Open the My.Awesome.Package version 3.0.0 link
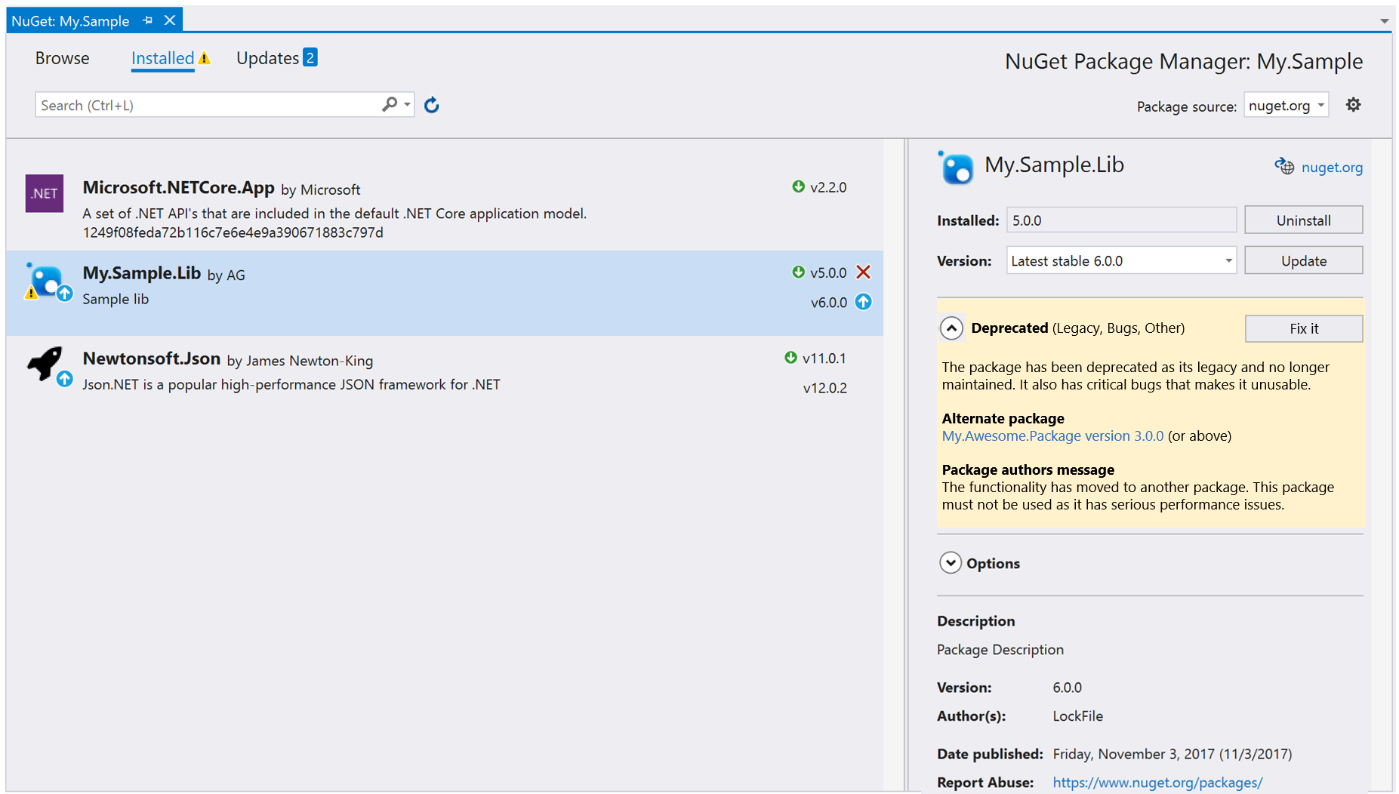 tap(1052, 435)
